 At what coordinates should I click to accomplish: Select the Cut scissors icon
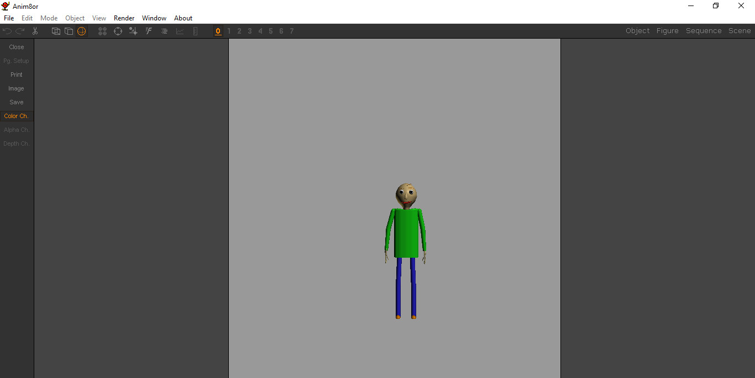[34, 31]
